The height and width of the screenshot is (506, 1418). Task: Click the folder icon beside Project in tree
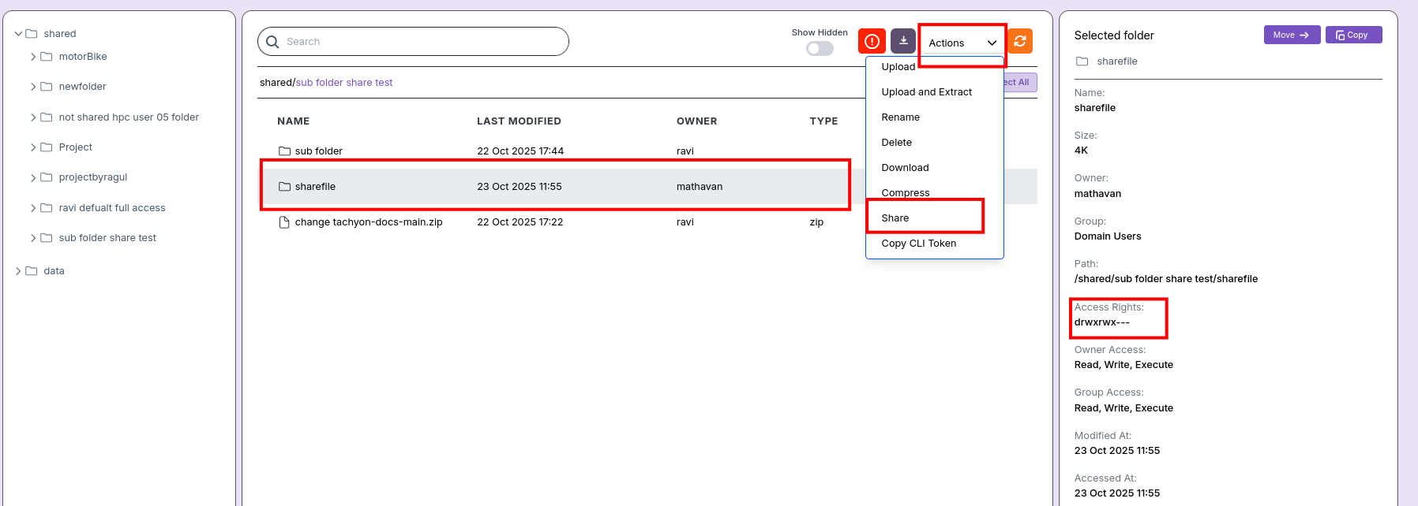coord(47,147)
